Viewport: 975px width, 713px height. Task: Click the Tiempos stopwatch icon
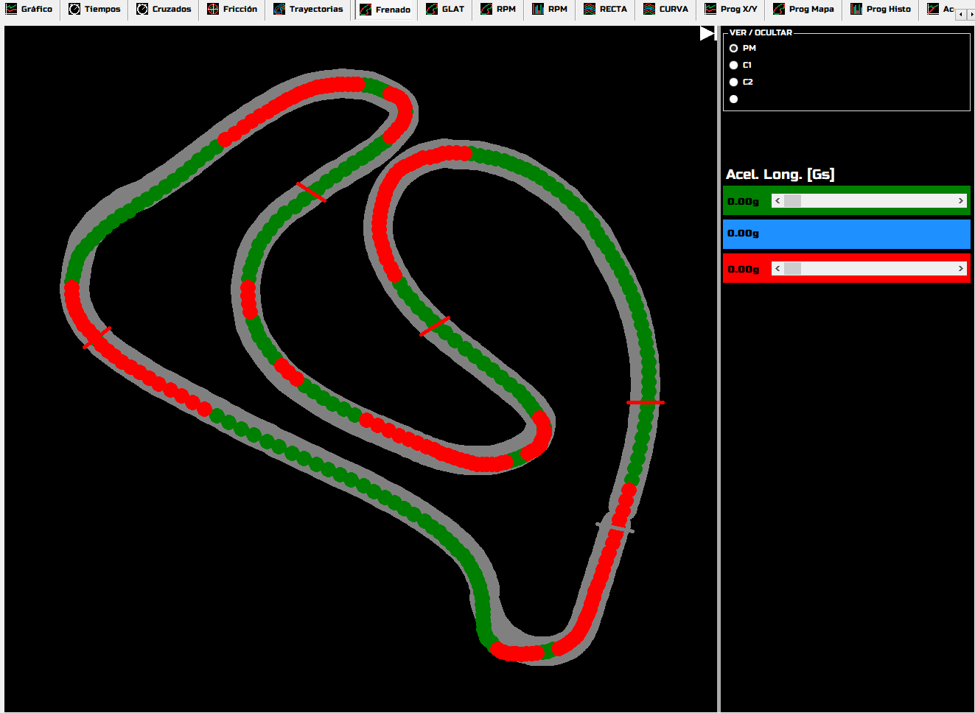coord(74,9)
